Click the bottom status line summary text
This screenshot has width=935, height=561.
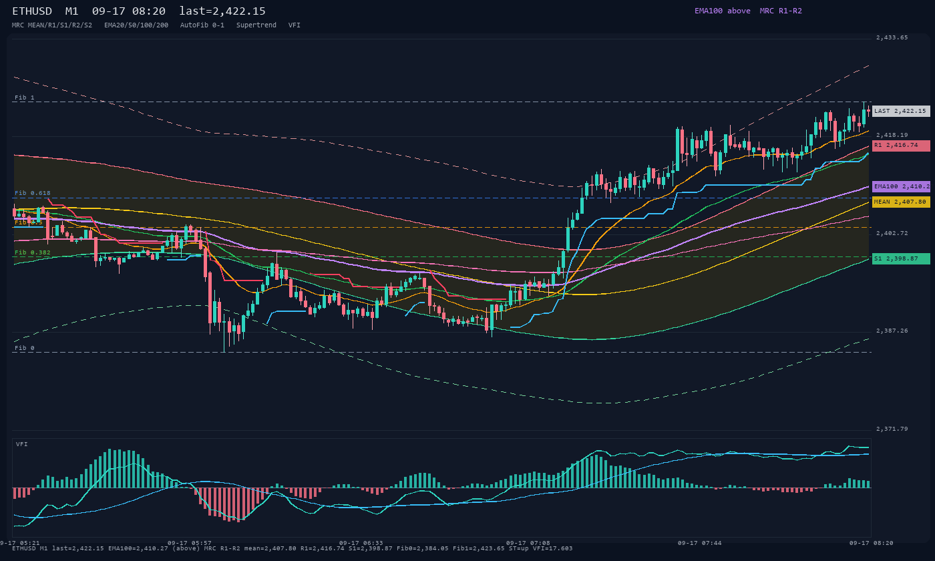point(293,548)
